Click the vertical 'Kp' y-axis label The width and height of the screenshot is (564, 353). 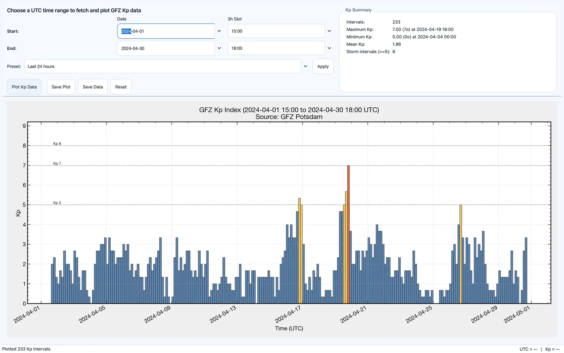tap(18, 213)
